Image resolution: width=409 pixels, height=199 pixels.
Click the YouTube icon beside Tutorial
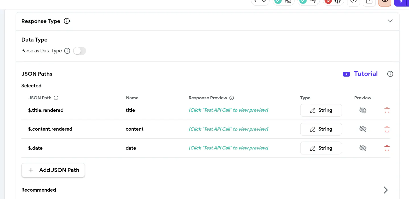(x=346, y=74)
